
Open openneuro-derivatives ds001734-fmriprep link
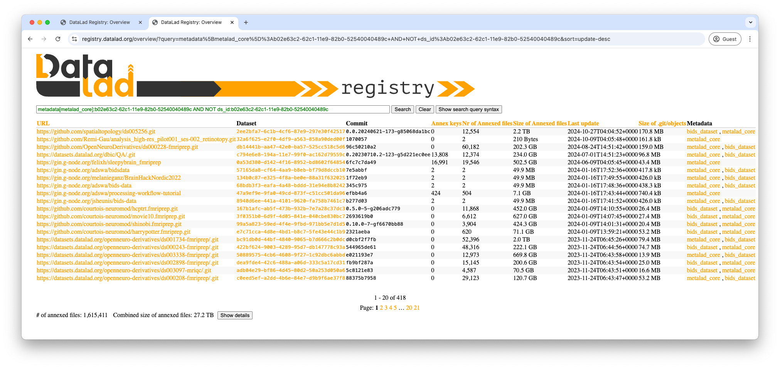(x=128, y=240)
